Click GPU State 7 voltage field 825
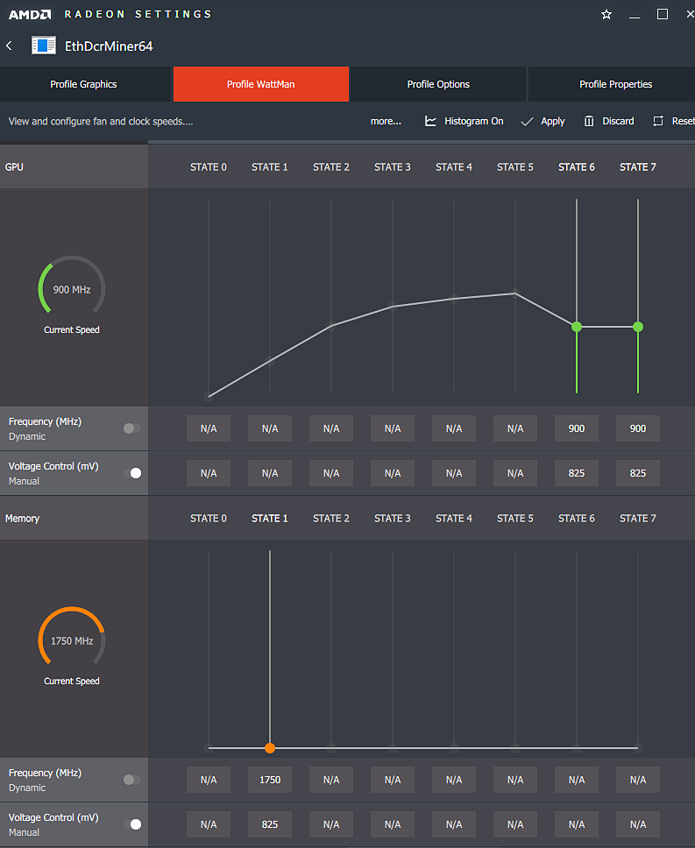The image size is (695, 848). click(x=638, y=473)
